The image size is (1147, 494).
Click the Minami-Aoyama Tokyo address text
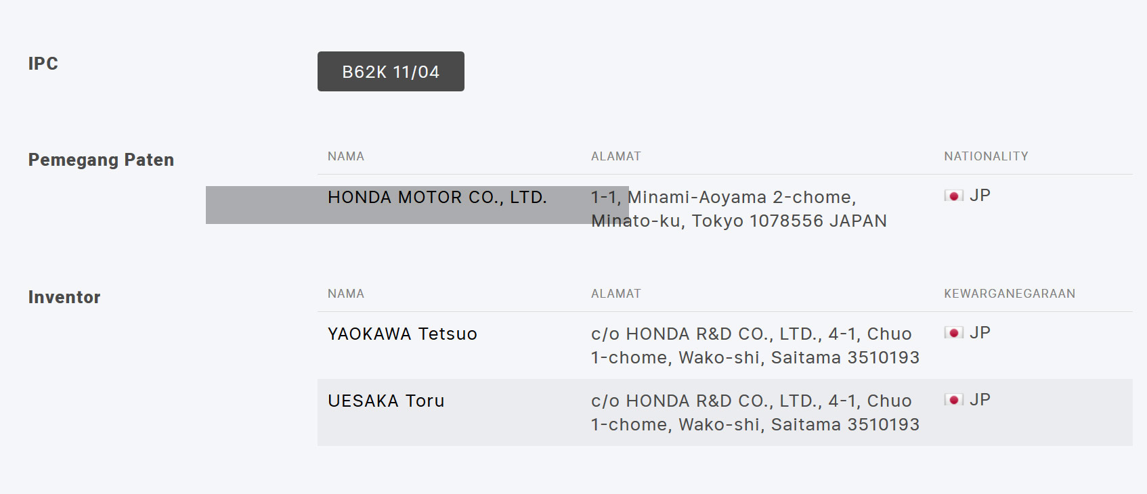739,209
